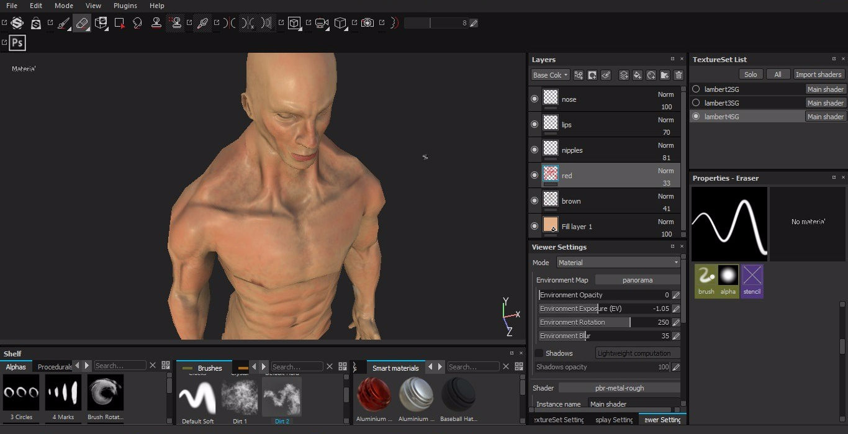Click the Iray camera render icon
Image resolution: width=848 pixels, height=434 pixels.
click(368, 23)
